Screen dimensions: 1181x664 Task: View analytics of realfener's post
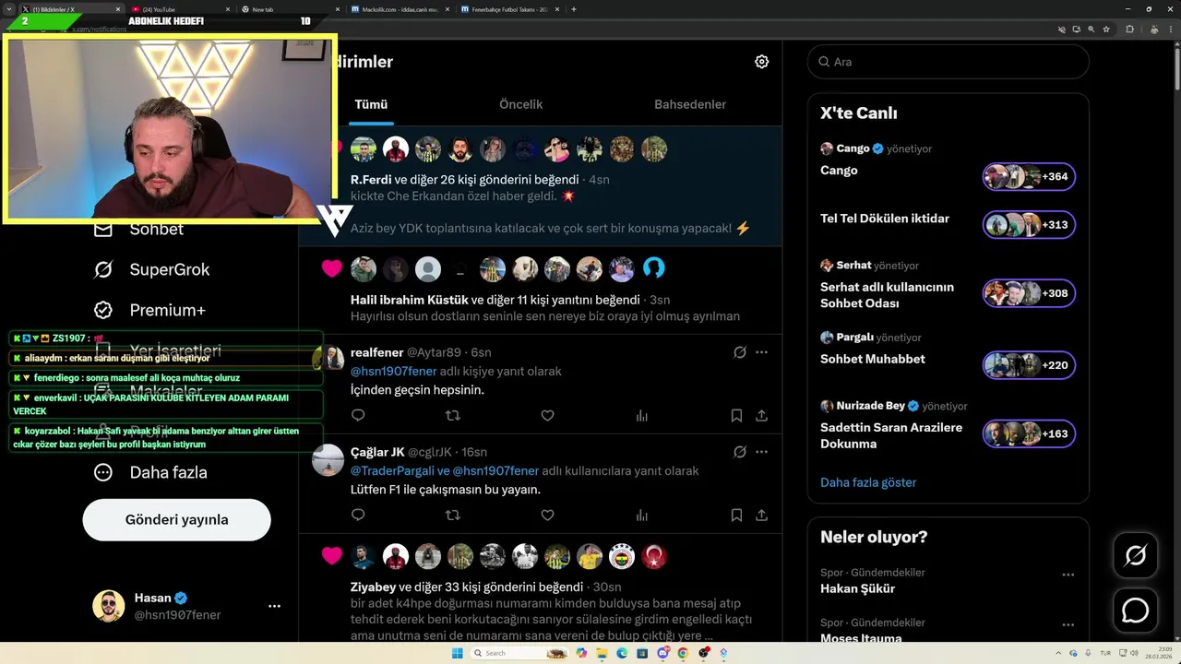(642, 416)
